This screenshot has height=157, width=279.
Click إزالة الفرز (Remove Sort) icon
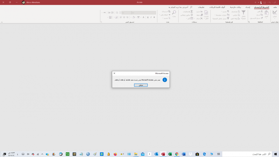(x=239, y=18)
